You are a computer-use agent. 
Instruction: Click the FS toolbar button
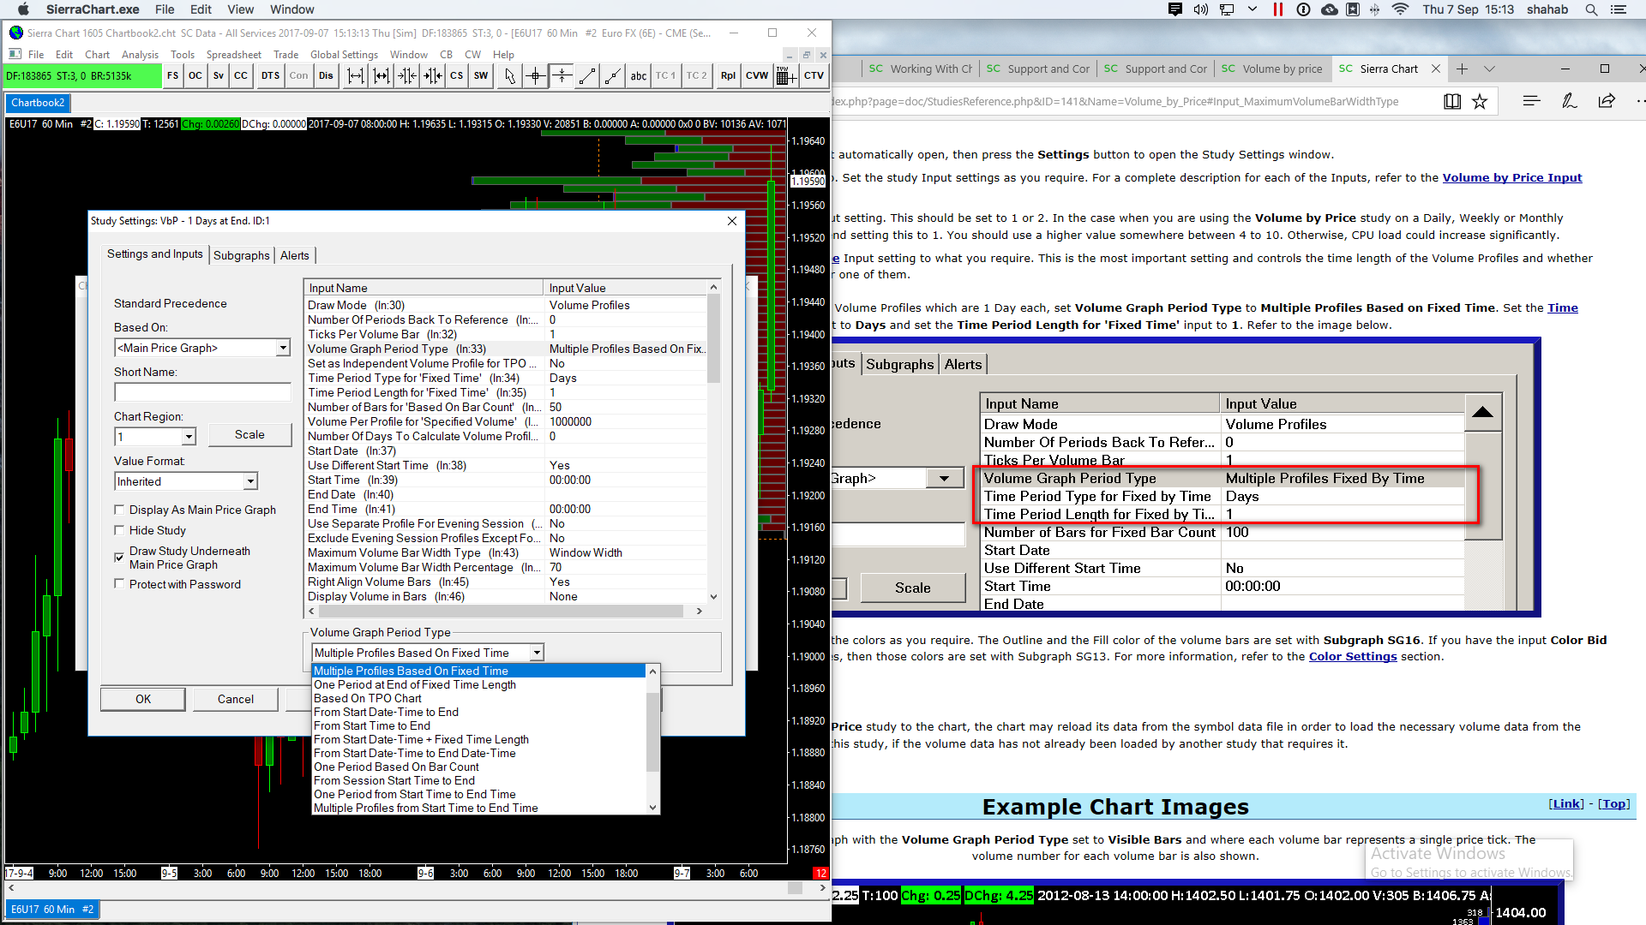[x=172, y=75]
